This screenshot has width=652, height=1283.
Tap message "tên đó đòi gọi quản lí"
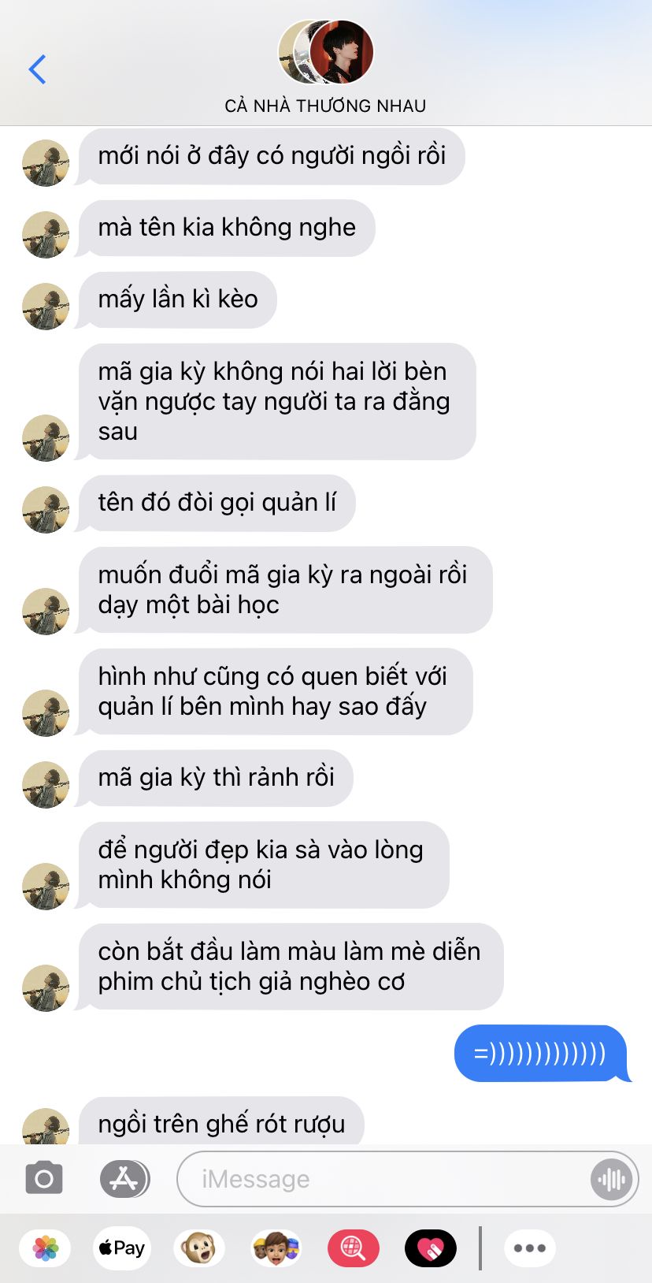217,503
